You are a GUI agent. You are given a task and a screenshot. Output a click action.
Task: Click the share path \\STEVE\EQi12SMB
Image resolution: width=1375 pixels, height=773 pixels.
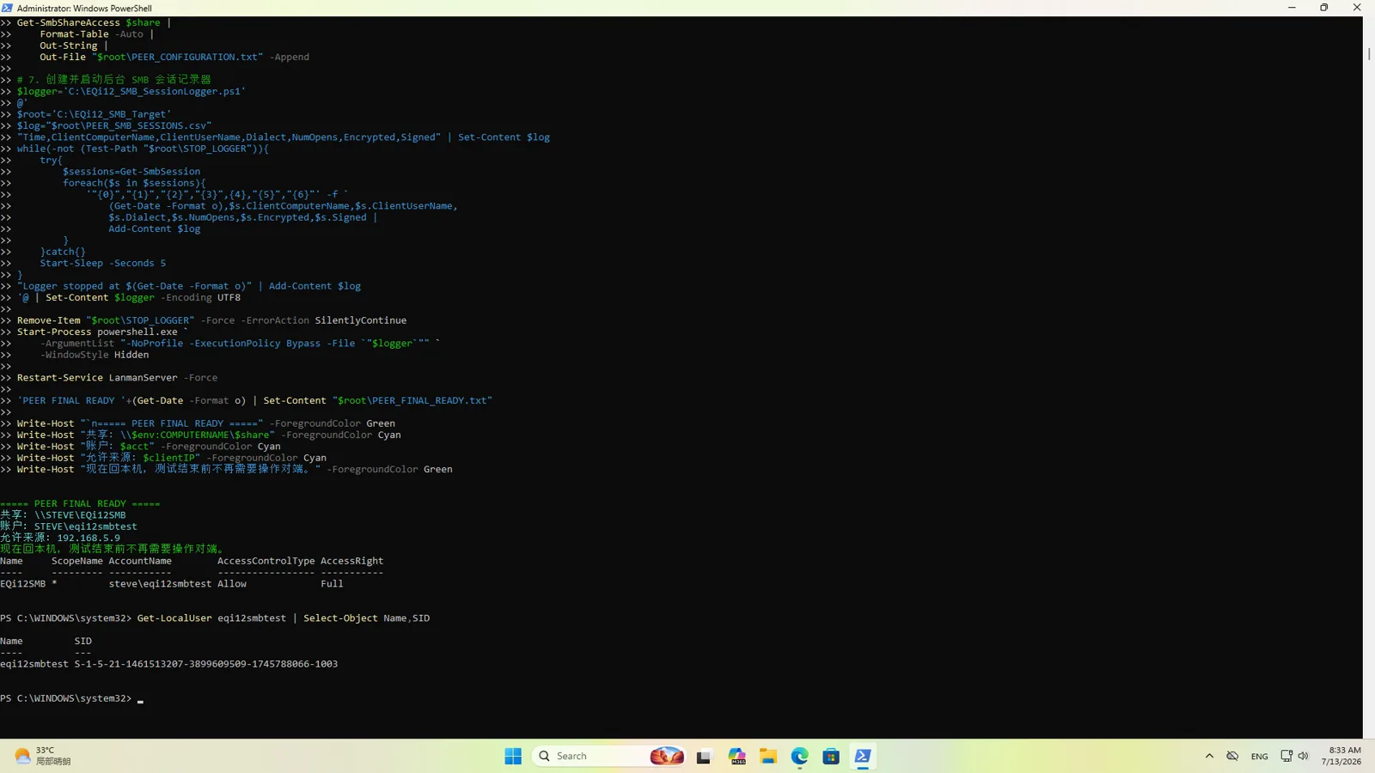tap(80, 515)
